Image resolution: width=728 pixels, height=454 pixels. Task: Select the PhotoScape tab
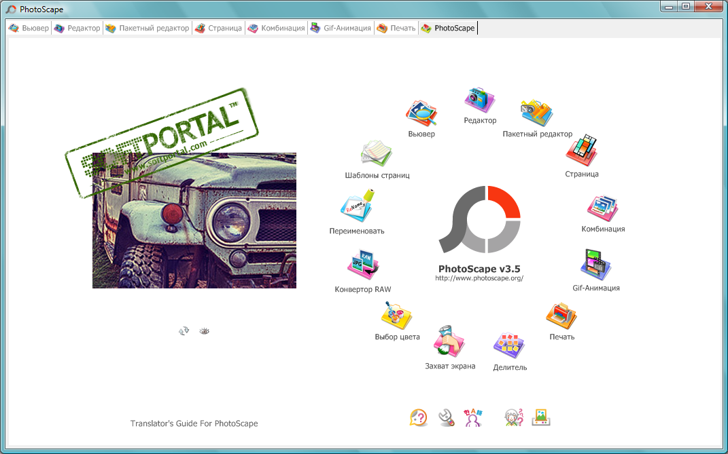448,28
